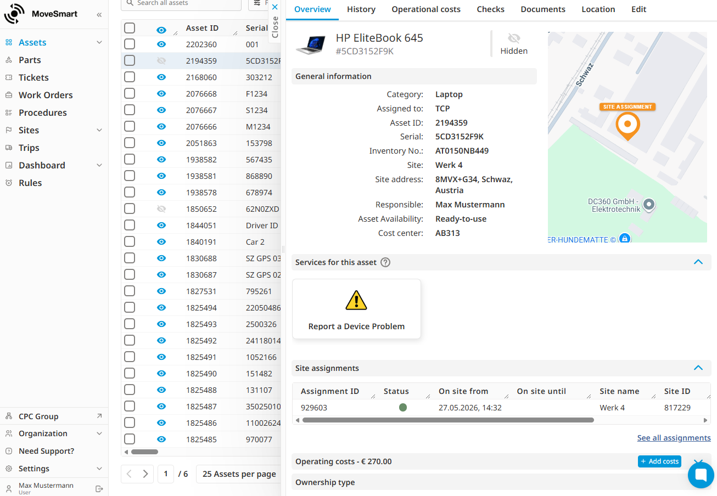Click the user avatar icon at bottom
The width and height of the screenshot is (717, 496).
pyautogui.click(x=9, y=488)
